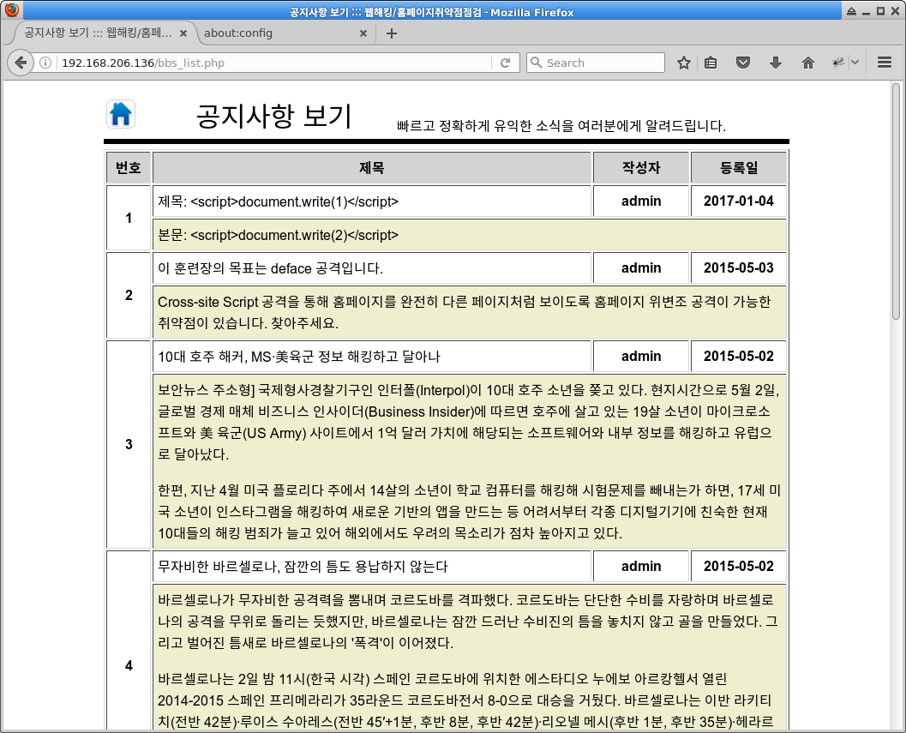Viewport: 906px width, 733px height.
Task: Focus the URL address bar
Action: pyautogui.click(x=274, y=63)
